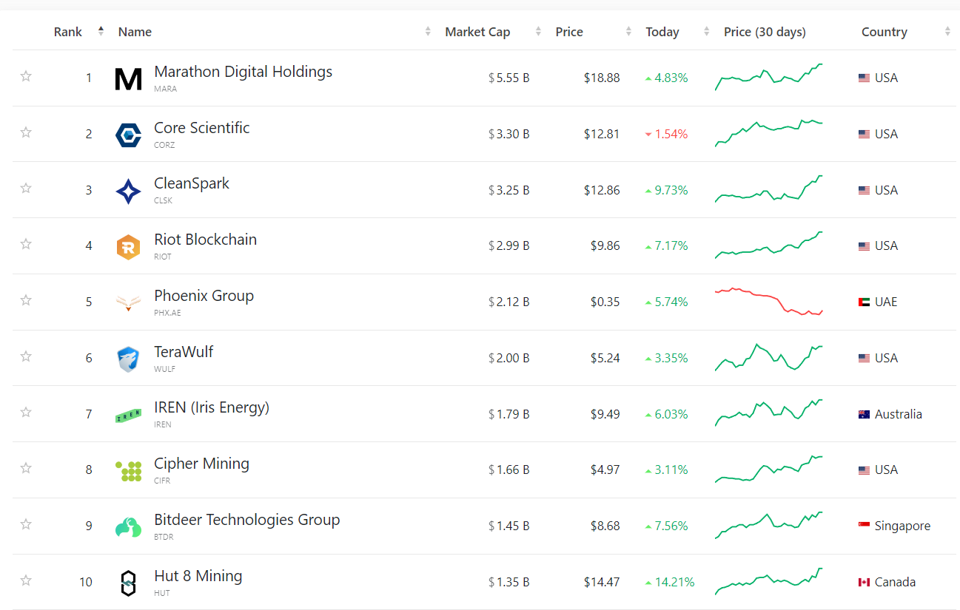Viewport: 960px width, 610px height.
Task: Click the Core Scientific hexagon logo
Action: 128,135
